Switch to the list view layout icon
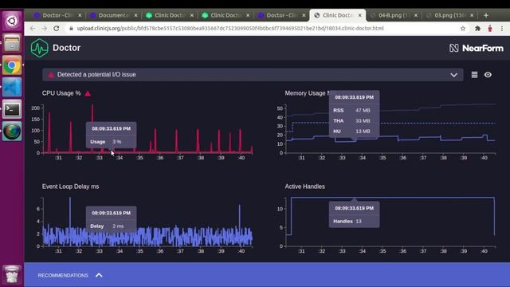 coord(475,75)
